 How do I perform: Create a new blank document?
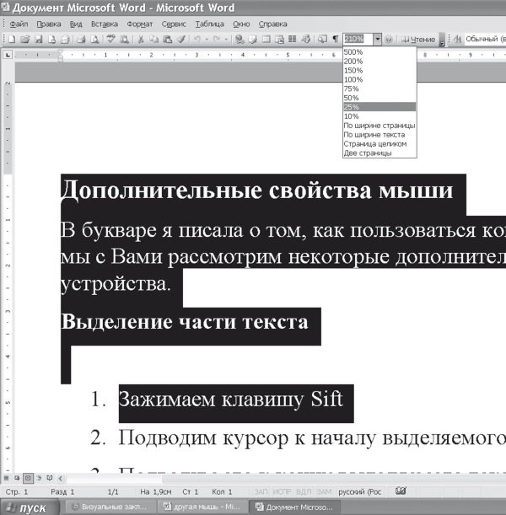click(x=12, y=40)
